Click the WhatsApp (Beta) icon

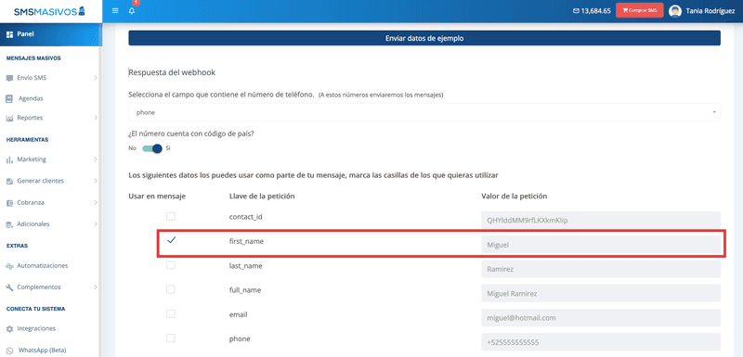[9, 351]
